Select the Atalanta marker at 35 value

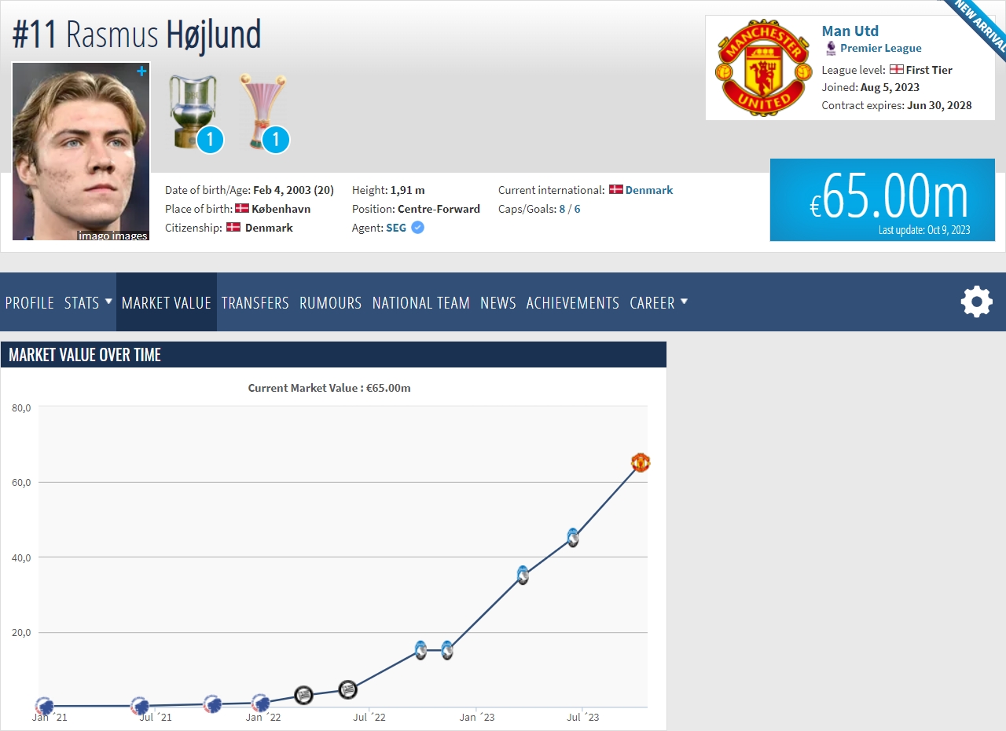click(x=523, y=575)
